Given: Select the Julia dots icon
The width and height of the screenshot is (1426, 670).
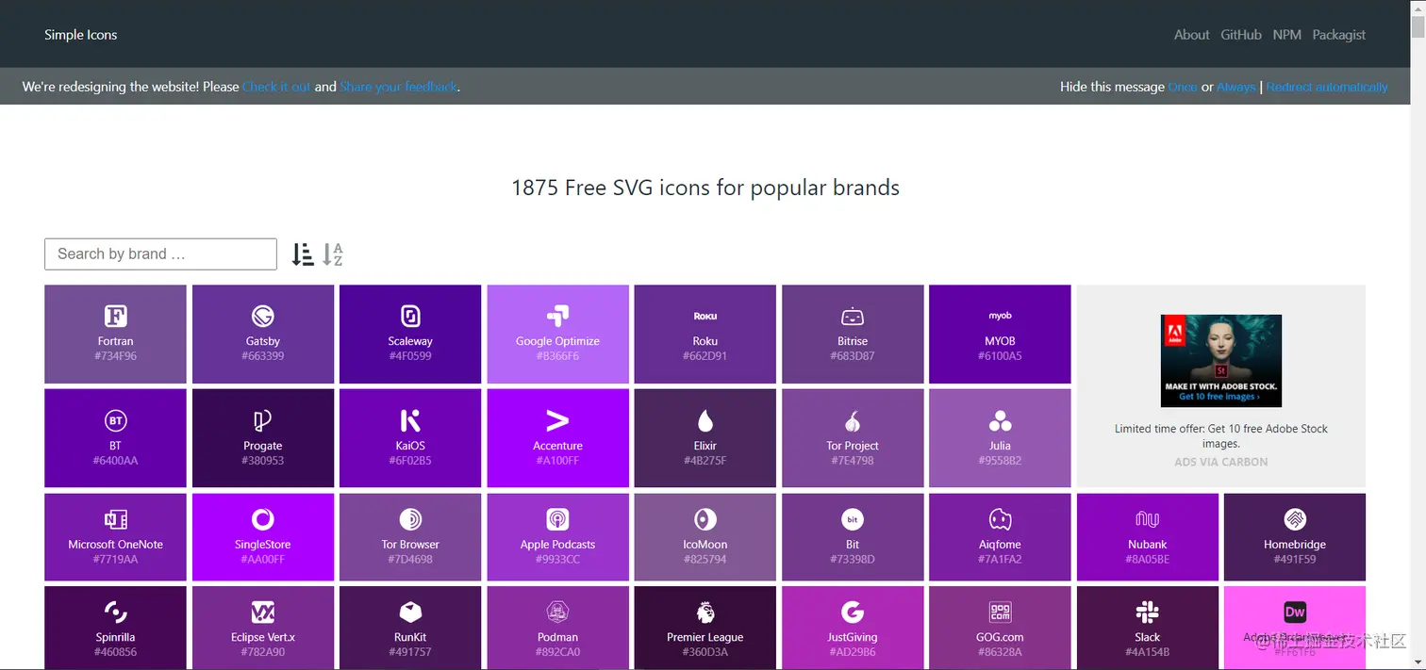Looking at the screenshot, I should tap(1000, 420).
